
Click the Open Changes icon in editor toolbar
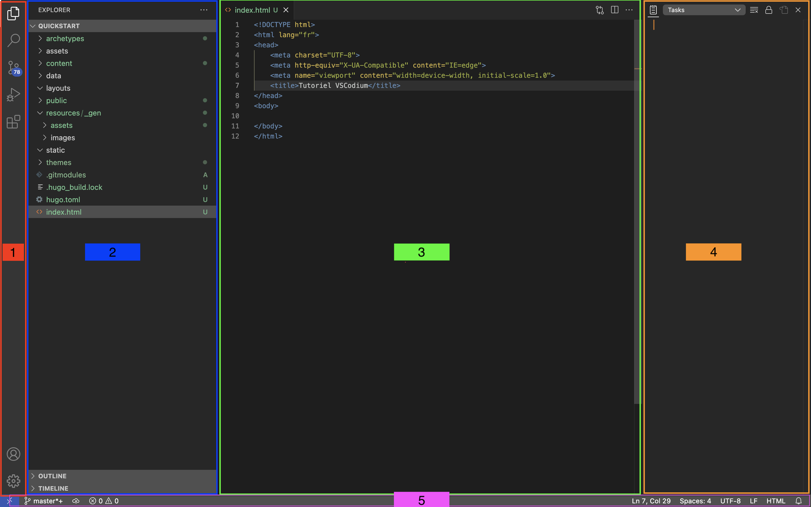pos(600,10)
